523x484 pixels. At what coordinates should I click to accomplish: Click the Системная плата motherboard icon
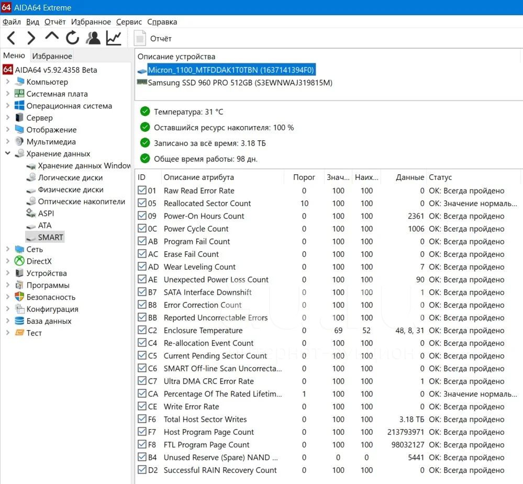pos(19,94)
